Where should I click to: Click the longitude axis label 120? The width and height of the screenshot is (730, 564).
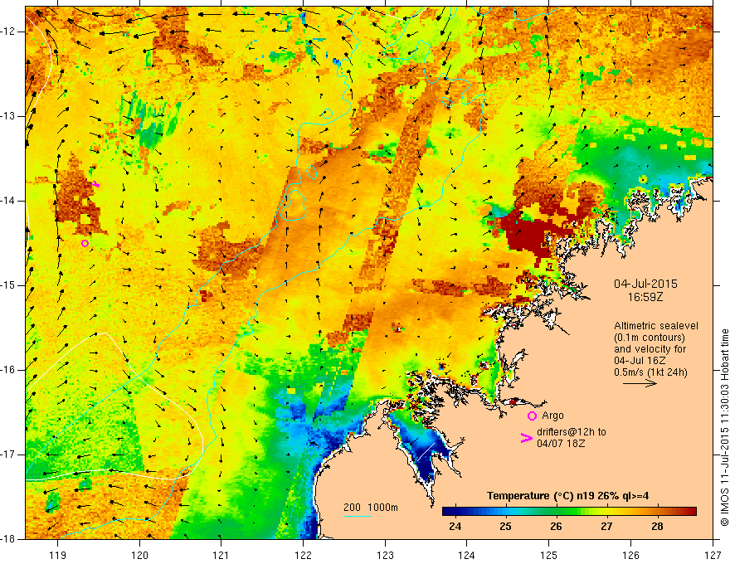[x=139, y=555]
